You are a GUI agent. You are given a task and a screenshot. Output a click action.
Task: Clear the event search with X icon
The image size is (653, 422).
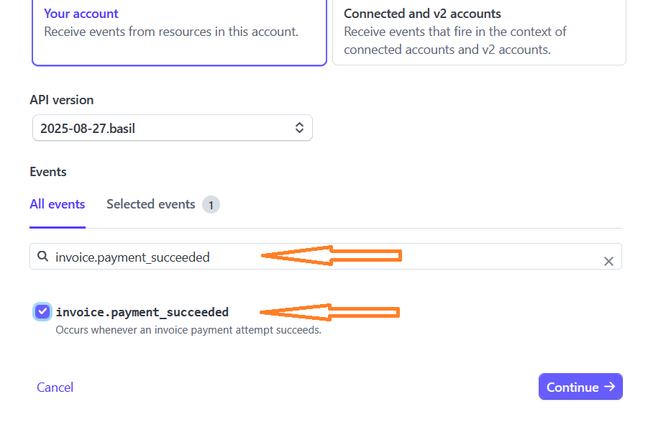tap(608, 262)
